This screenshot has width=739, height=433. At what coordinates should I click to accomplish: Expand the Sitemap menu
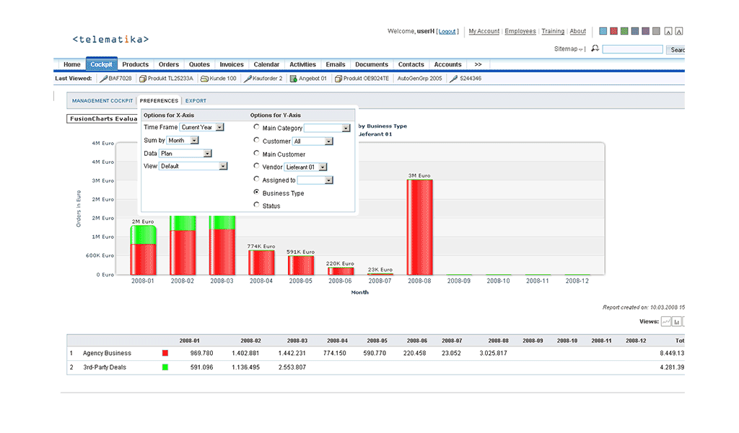point(569,49)
